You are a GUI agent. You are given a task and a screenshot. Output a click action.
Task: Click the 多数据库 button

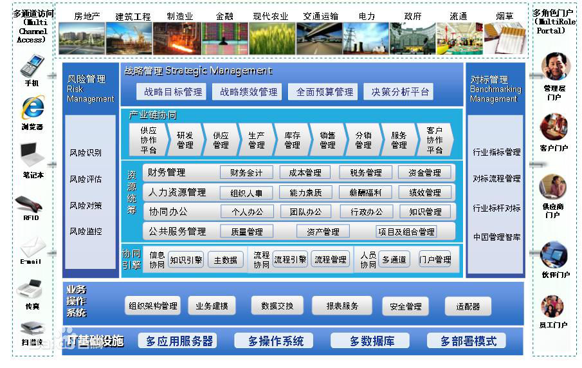click(370, 340)
